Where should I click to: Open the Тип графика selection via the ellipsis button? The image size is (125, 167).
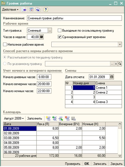coord(50,31)
